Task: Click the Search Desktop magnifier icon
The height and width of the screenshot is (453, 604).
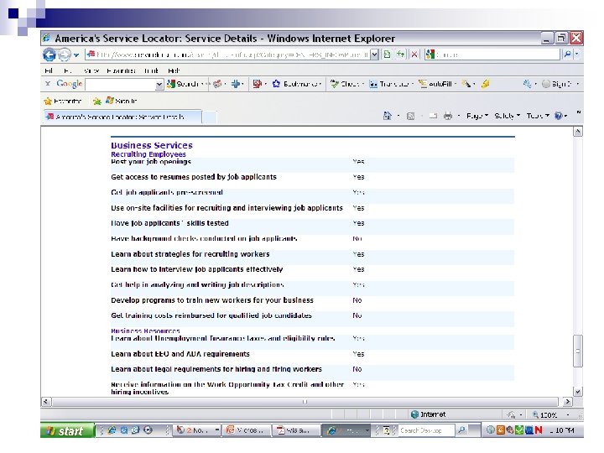Action: click(x=461, y=430)
